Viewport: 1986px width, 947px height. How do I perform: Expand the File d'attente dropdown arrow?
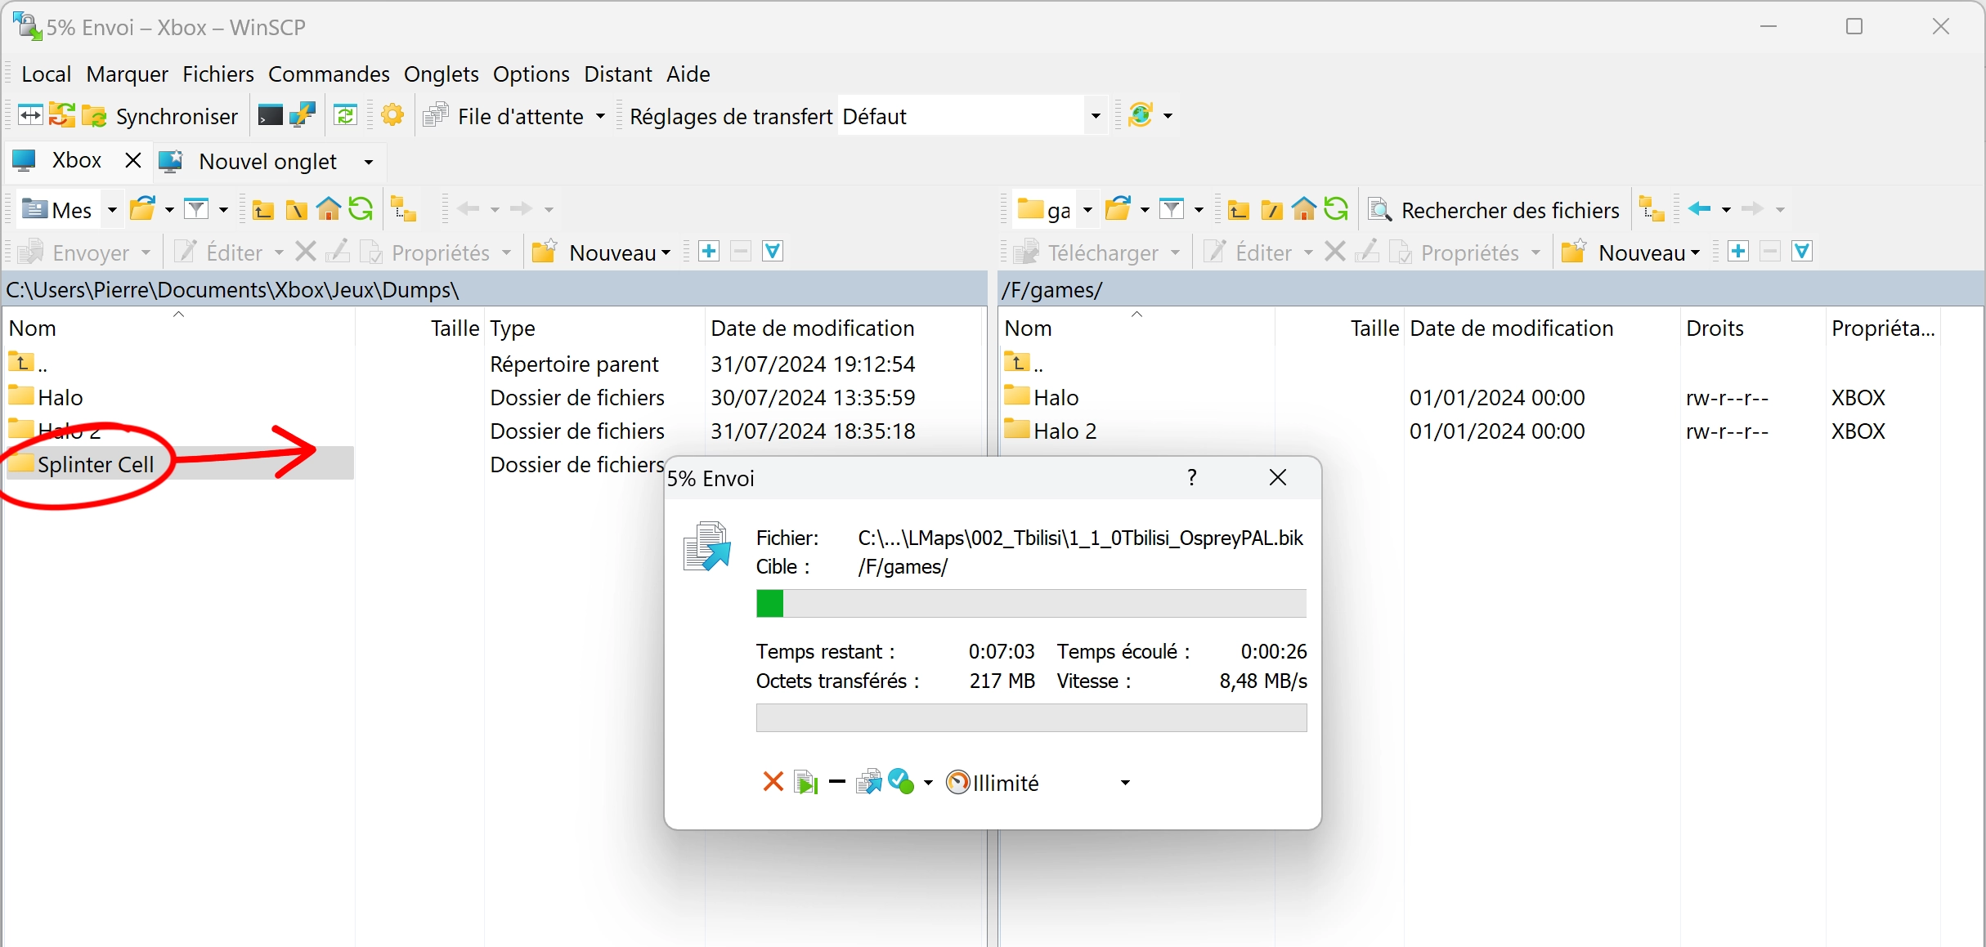coord(600,116)
